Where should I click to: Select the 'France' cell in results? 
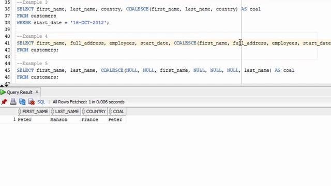tap(94, 119)
